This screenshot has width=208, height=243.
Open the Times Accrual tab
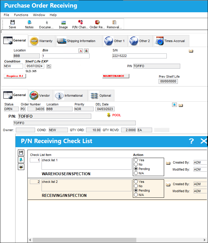pos(171,41)
